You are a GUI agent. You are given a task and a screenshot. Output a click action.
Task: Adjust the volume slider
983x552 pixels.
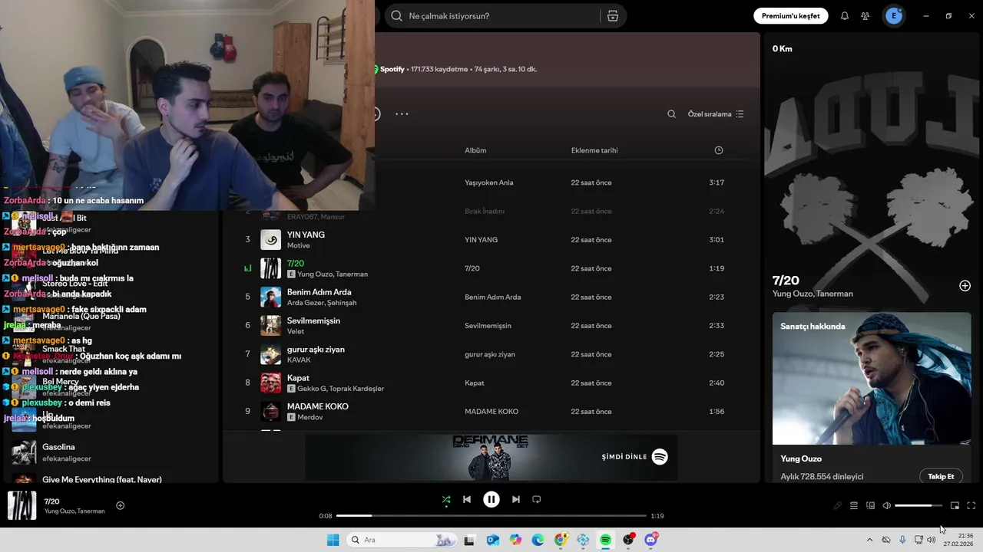pos(918,505)
